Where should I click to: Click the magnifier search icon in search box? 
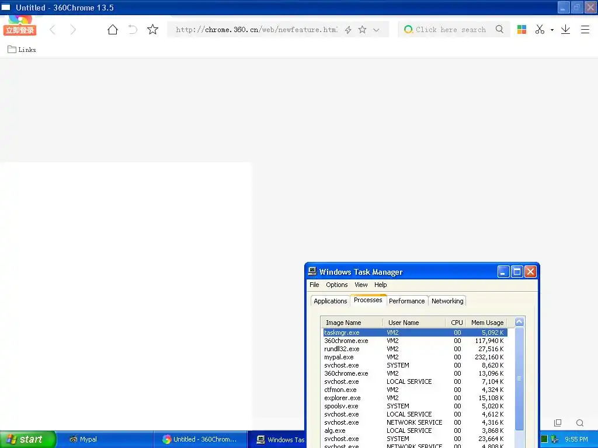tap(500, 29)
